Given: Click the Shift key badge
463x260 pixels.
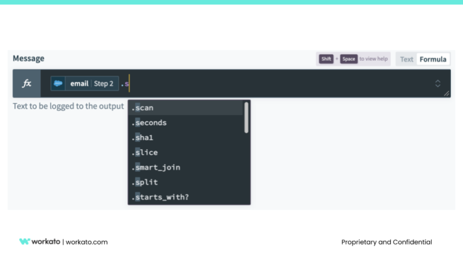Looking at the screenshot, I should click(x=326, y=59).
